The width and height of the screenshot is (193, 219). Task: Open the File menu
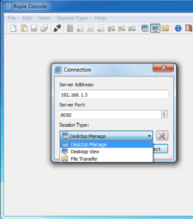[12, 18]
